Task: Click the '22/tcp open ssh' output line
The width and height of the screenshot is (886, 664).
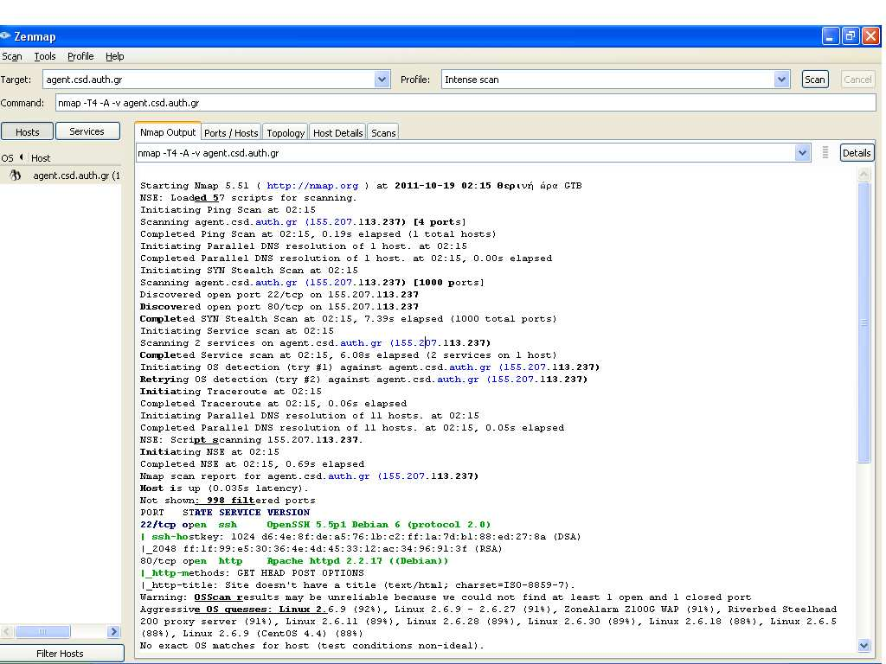Action: click(x=315, y=525)
